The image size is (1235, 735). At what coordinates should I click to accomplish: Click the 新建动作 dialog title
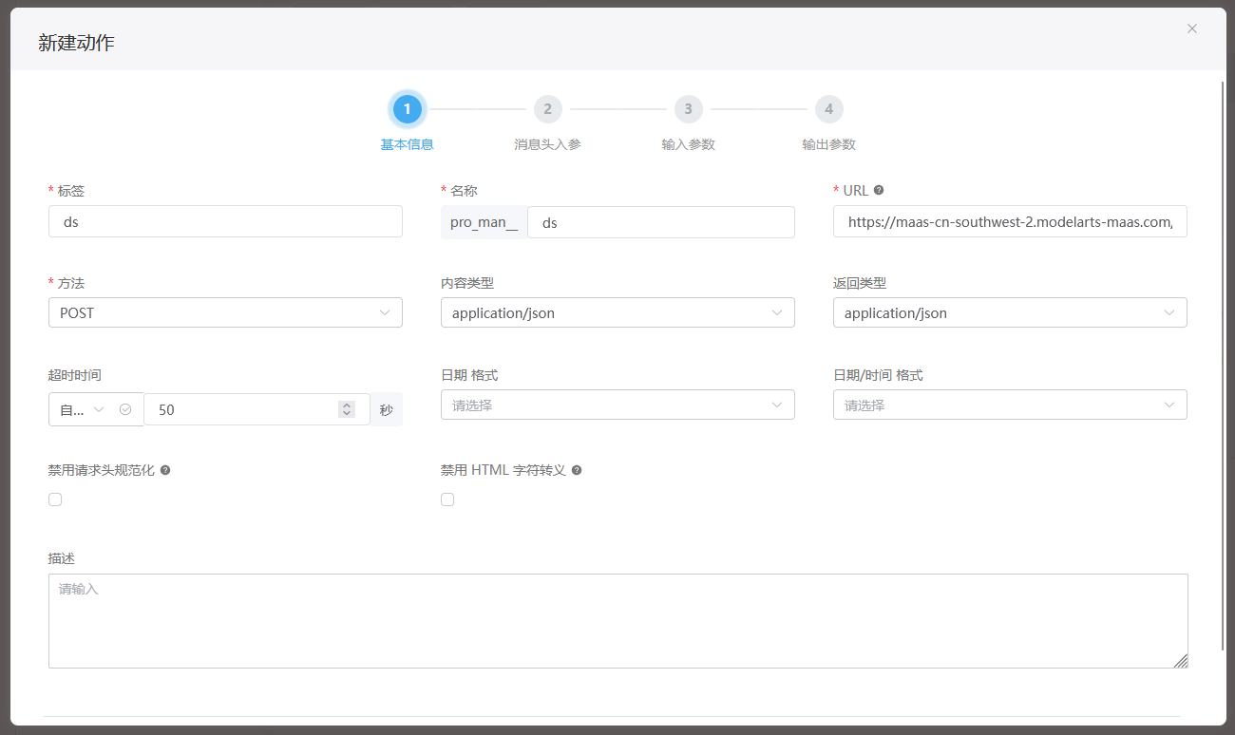point(76,42)
